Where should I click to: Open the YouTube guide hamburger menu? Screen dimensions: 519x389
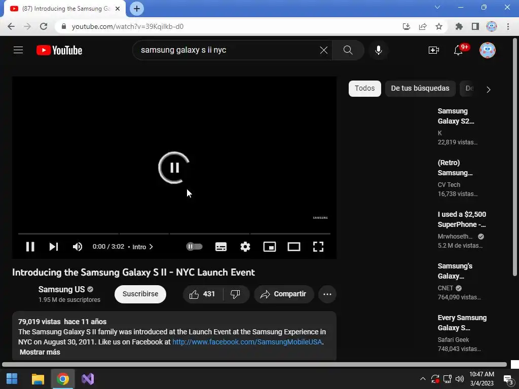[x=18, y=50]
